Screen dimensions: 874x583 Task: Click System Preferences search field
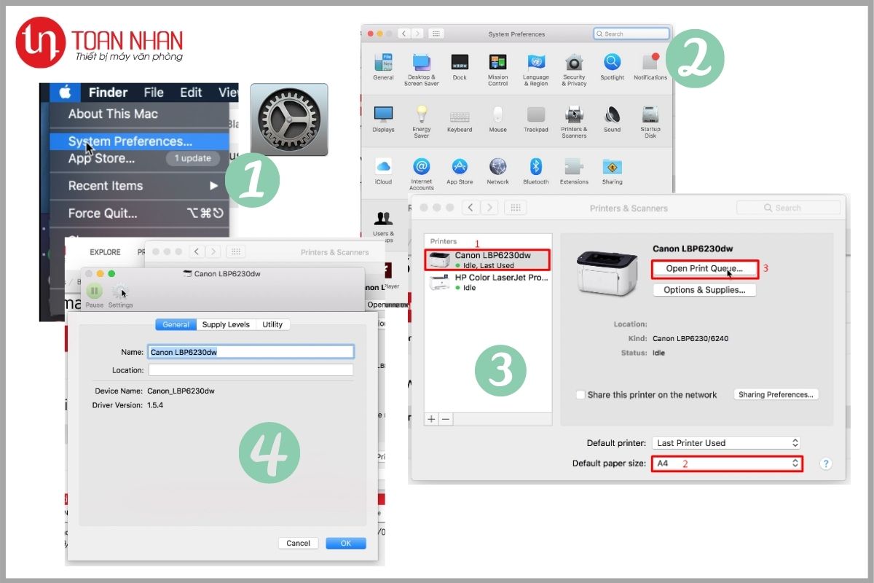(631, 34)
